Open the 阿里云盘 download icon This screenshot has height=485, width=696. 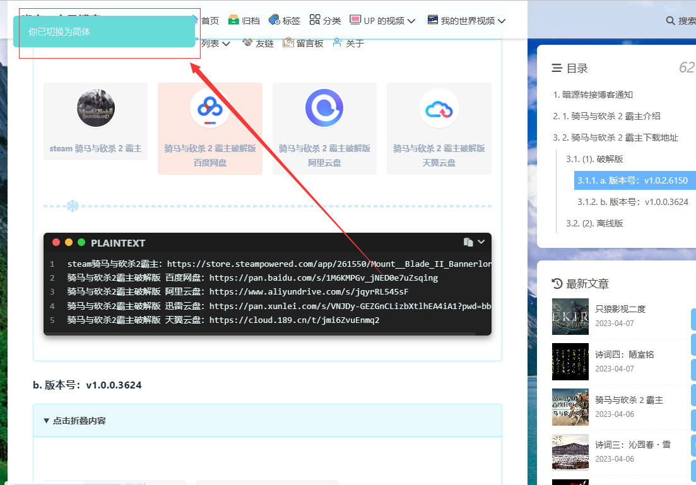point(324,108)
